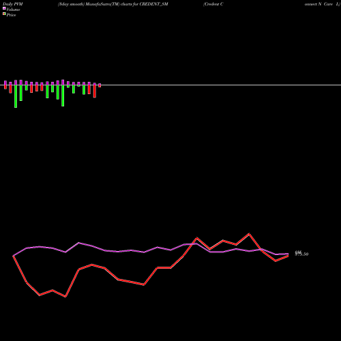Click the '(Credent C' company name text
This screenshot has height=341, width=341.
click(213, 4)
